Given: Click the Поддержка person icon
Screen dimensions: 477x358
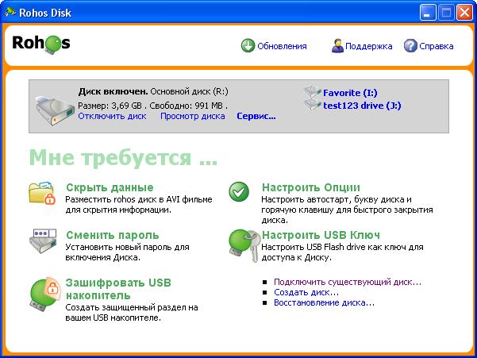Looking at the screenshot, I should pyautogui.click(x=337, y=45).
